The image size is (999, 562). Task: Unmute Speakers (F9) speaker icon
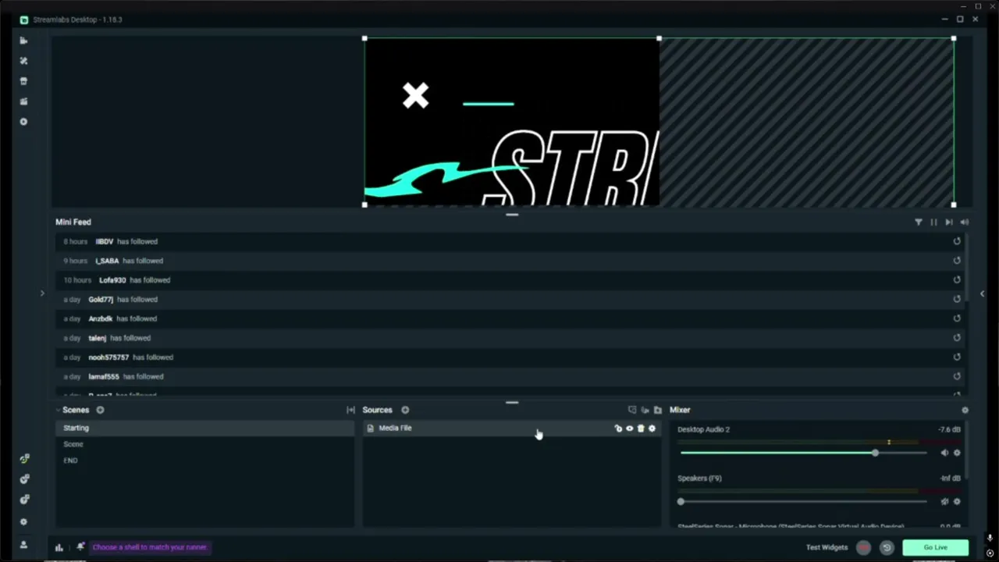(944, 501)
